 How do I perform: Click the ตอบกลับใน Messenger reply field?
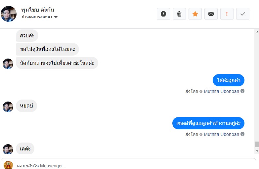[x=132, y=165]
